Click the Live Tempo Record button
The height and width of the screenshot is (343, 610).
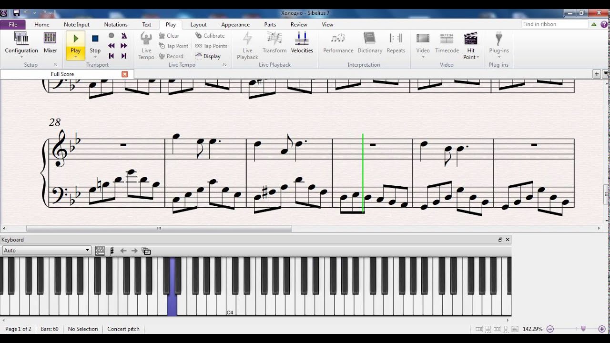(171, 56)
